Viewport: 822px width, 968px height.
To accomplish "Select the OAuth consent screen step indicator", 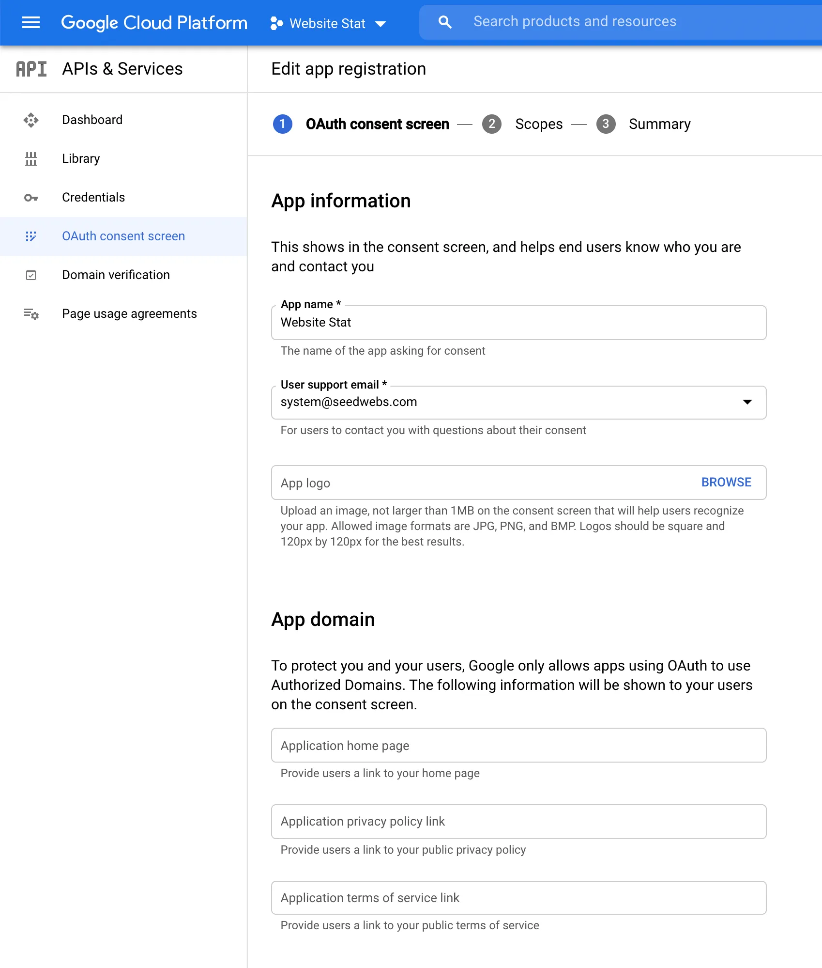I will (x=282, y=124).
